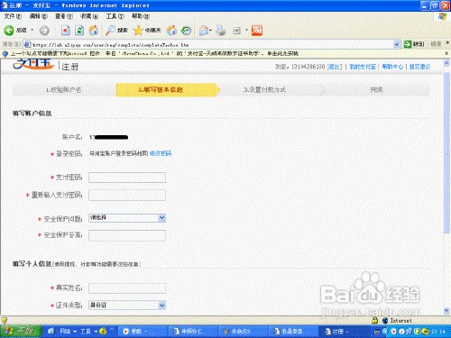Select step 1.校验账户名

click(64, 90)
